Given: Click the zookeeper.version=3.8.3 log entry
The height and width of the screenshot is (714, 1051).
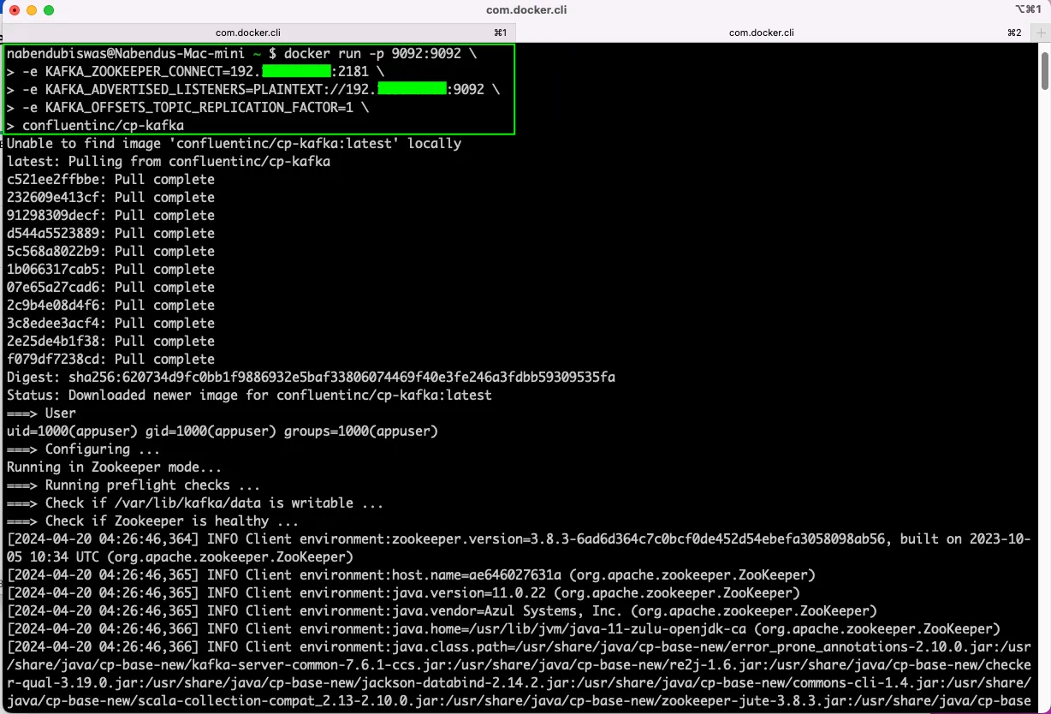Looking at the screenshot, I should [x=519, y=547].
